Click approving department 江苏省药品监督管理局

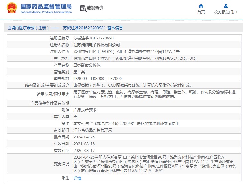(x=93, y=130)
